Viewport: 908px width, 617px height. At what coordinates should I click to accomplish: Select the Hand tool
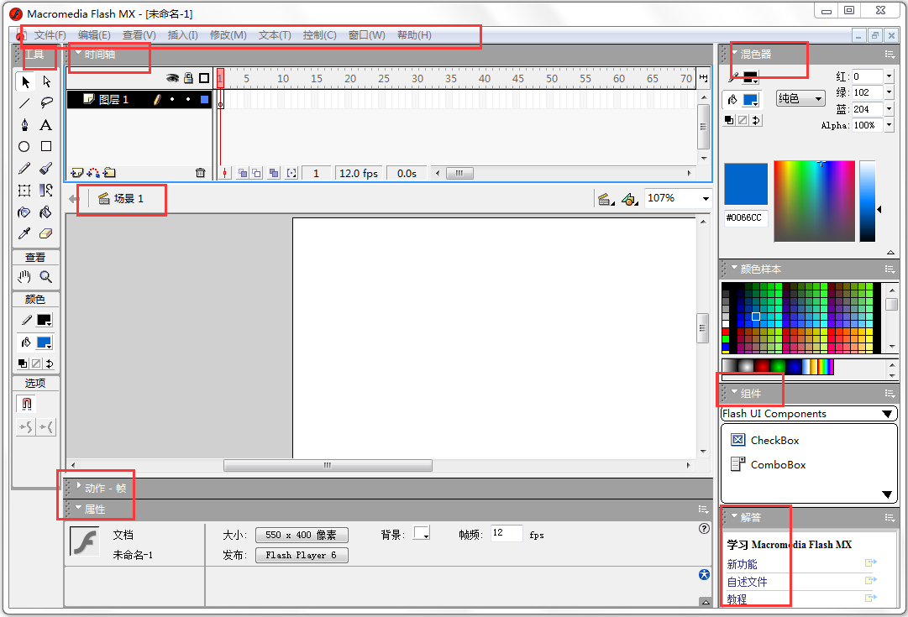[x=24, y=277]
